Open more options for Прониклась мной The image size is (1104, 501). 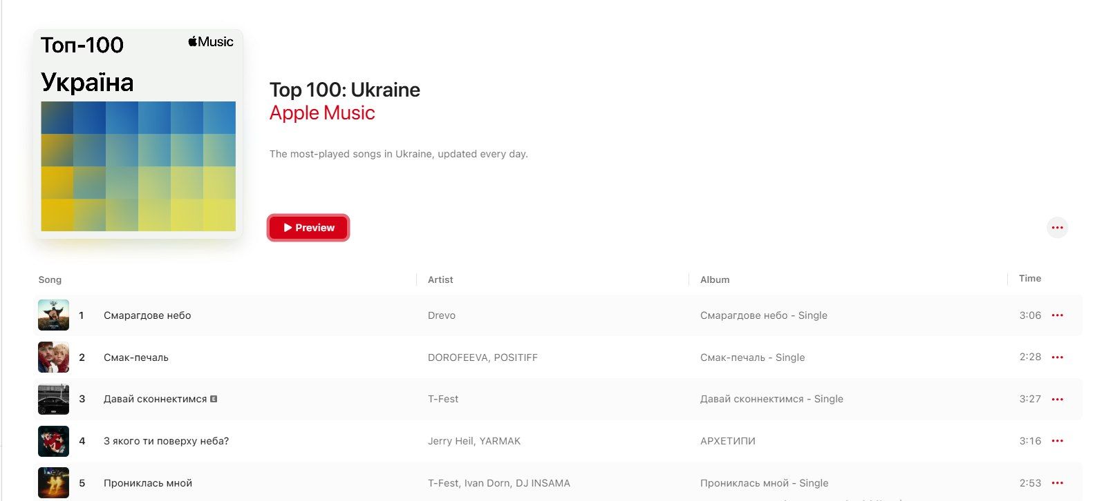[x=1057, y=483]
